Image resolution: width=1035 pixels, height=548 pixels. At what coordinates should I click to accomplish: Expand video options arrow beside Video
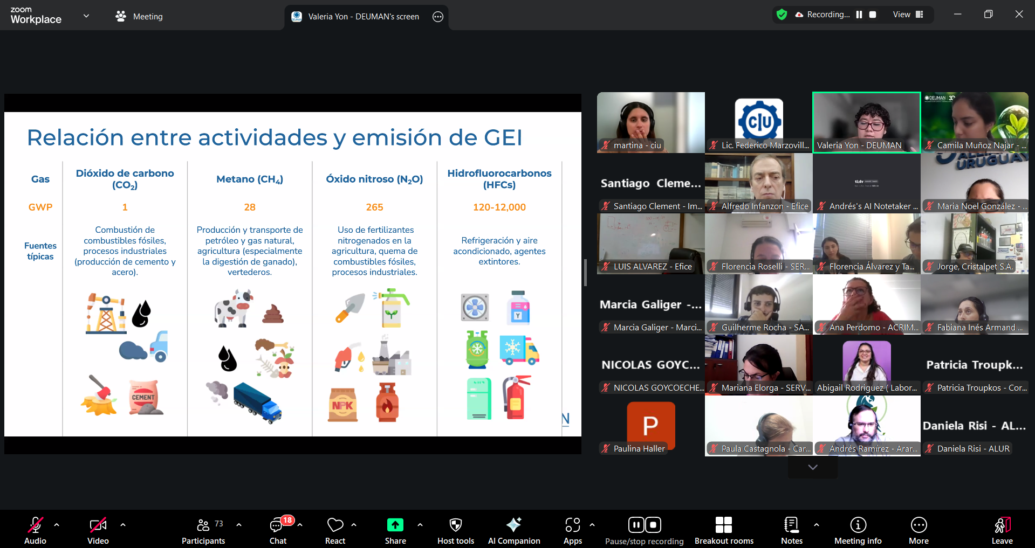point(123,524)
